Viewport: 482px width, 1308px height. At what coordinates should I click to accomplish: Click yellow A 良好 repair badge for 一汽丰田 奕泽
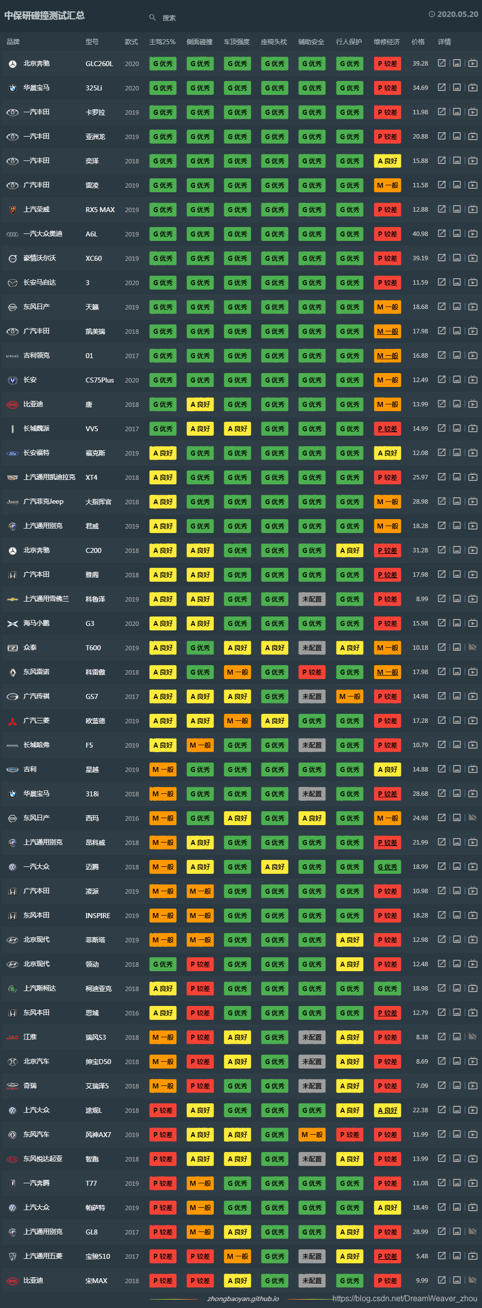point(388,161)
